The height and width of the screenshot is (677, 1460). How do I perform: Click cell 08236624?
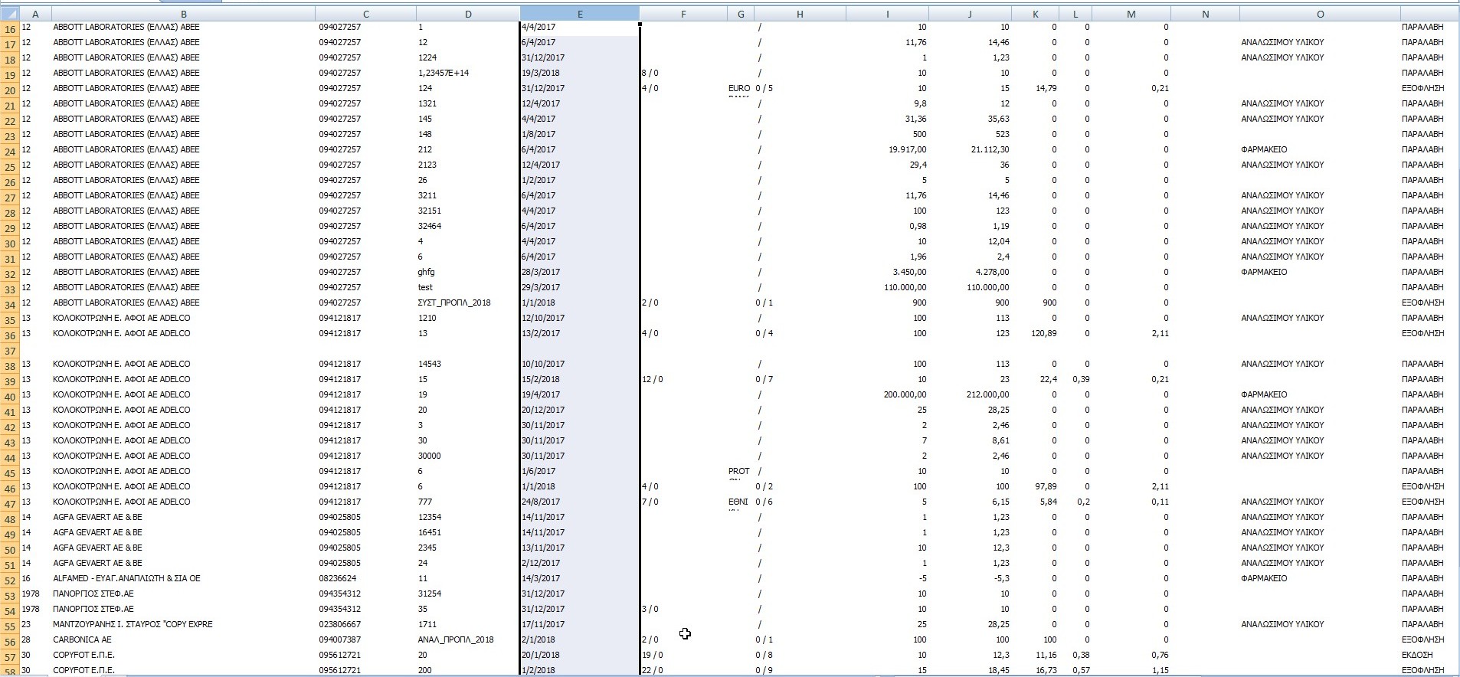pyautogui.click(x=365, y=578)
